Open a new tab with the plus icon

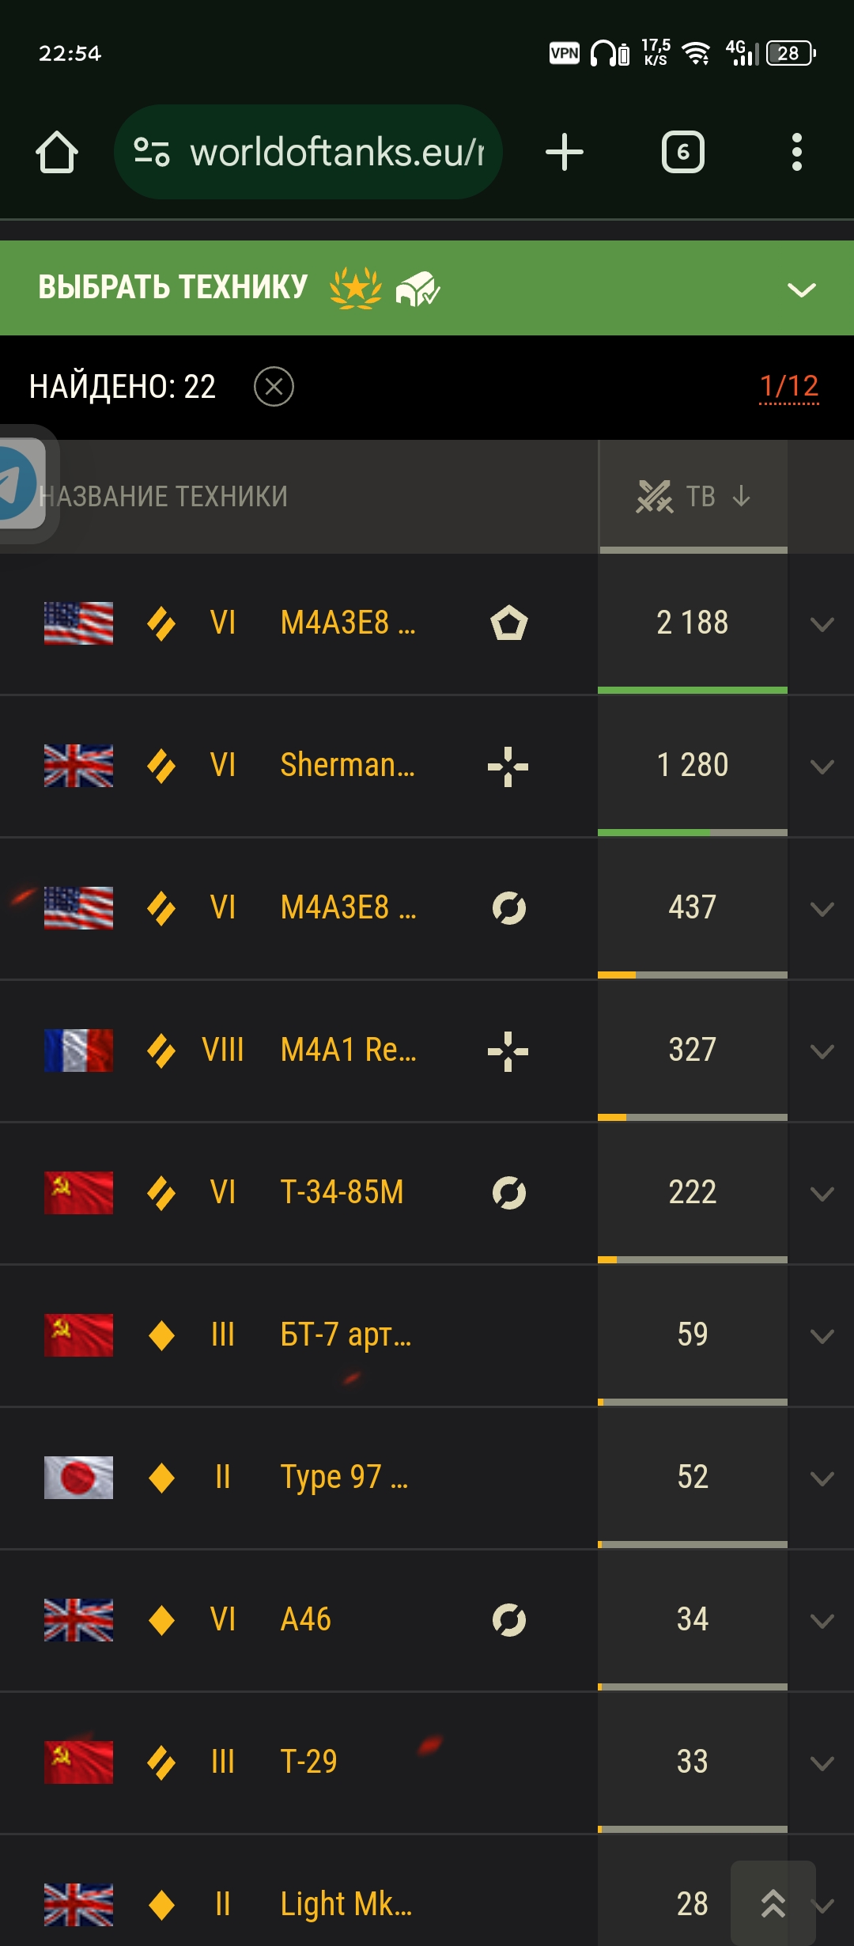click(x=565, y=152)
